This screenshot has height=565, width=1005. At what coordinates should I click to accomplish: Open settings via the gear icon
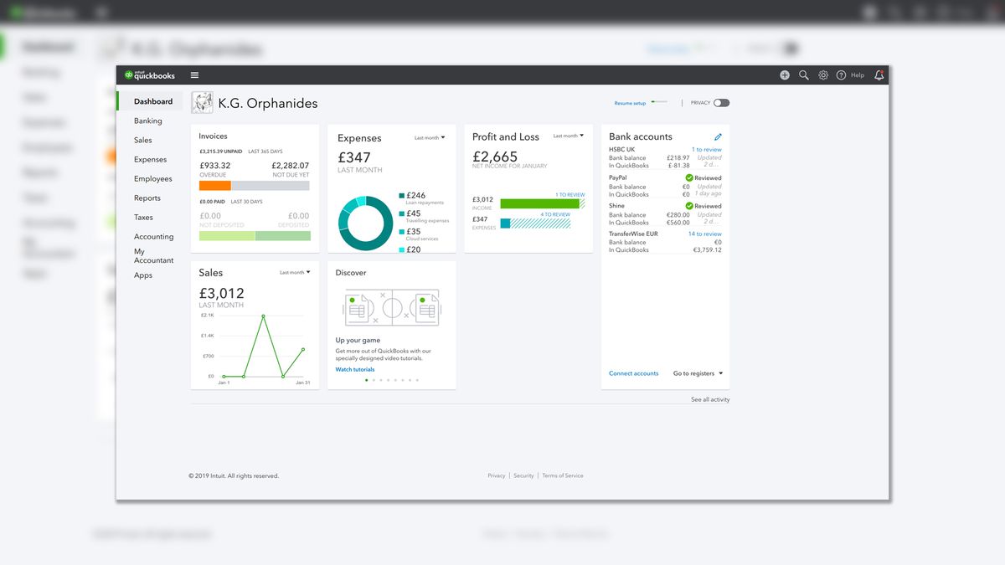tap(823, 74)
